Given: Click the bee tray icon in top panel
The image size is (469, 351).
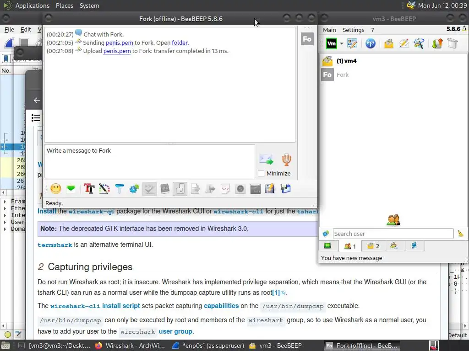Looking at the screenshot, I should point(411,5).
